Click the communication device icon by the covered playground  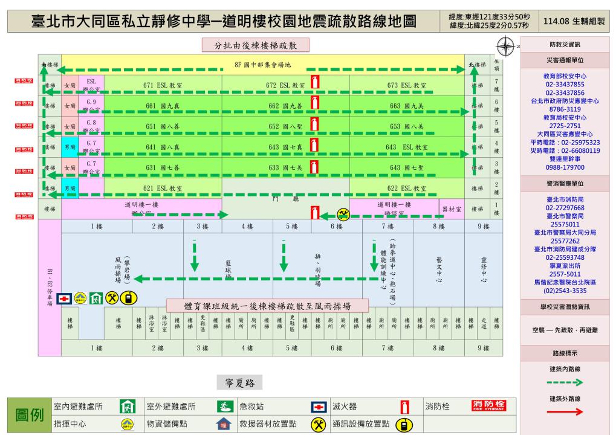[129, 298]
